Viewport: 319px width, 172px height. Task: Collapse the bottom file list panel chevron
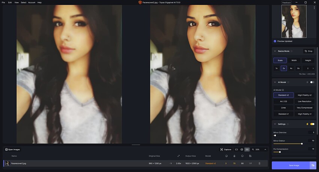click(265, 150)
